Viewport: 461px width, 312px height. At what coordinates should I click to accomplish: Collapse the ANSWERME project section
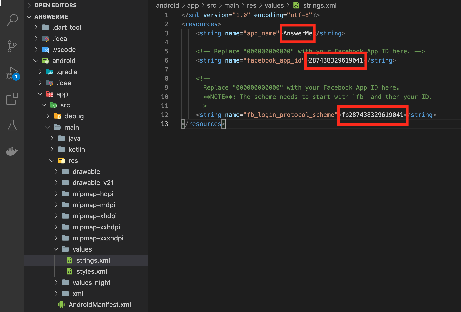click(x=29, y=17)
